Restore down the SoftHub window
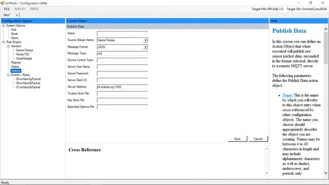The height and width of the screenshot is (185, 329). click(x=310, y=3)
